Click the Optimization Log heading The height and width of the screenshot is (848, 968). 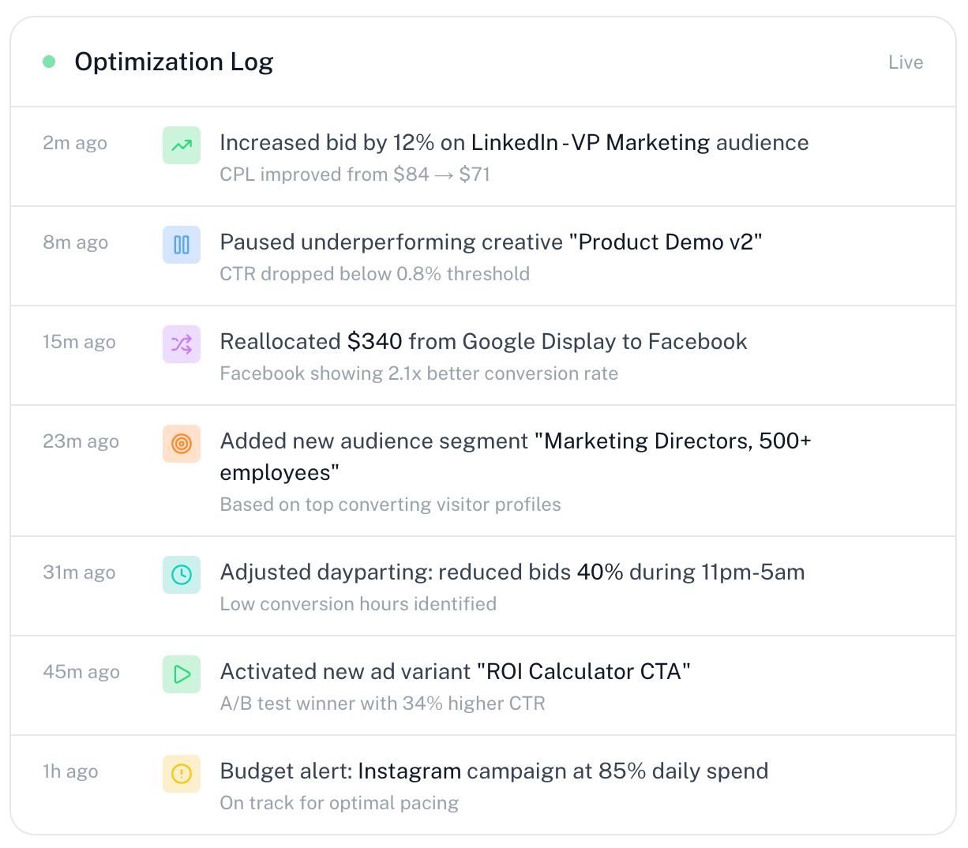point(174,62)
